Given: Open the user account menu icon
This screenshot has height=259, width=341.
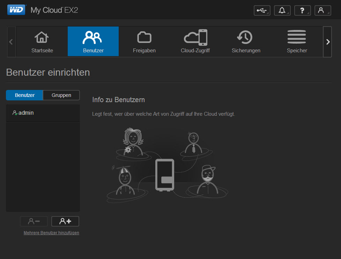Looking at the screenshot, I should [x=323, y=10].
